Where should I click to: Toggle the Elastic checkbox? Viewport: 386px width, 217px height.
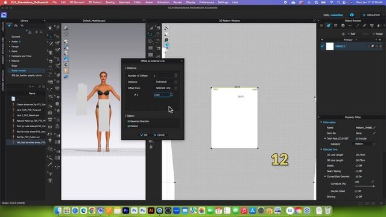point(356,166)
